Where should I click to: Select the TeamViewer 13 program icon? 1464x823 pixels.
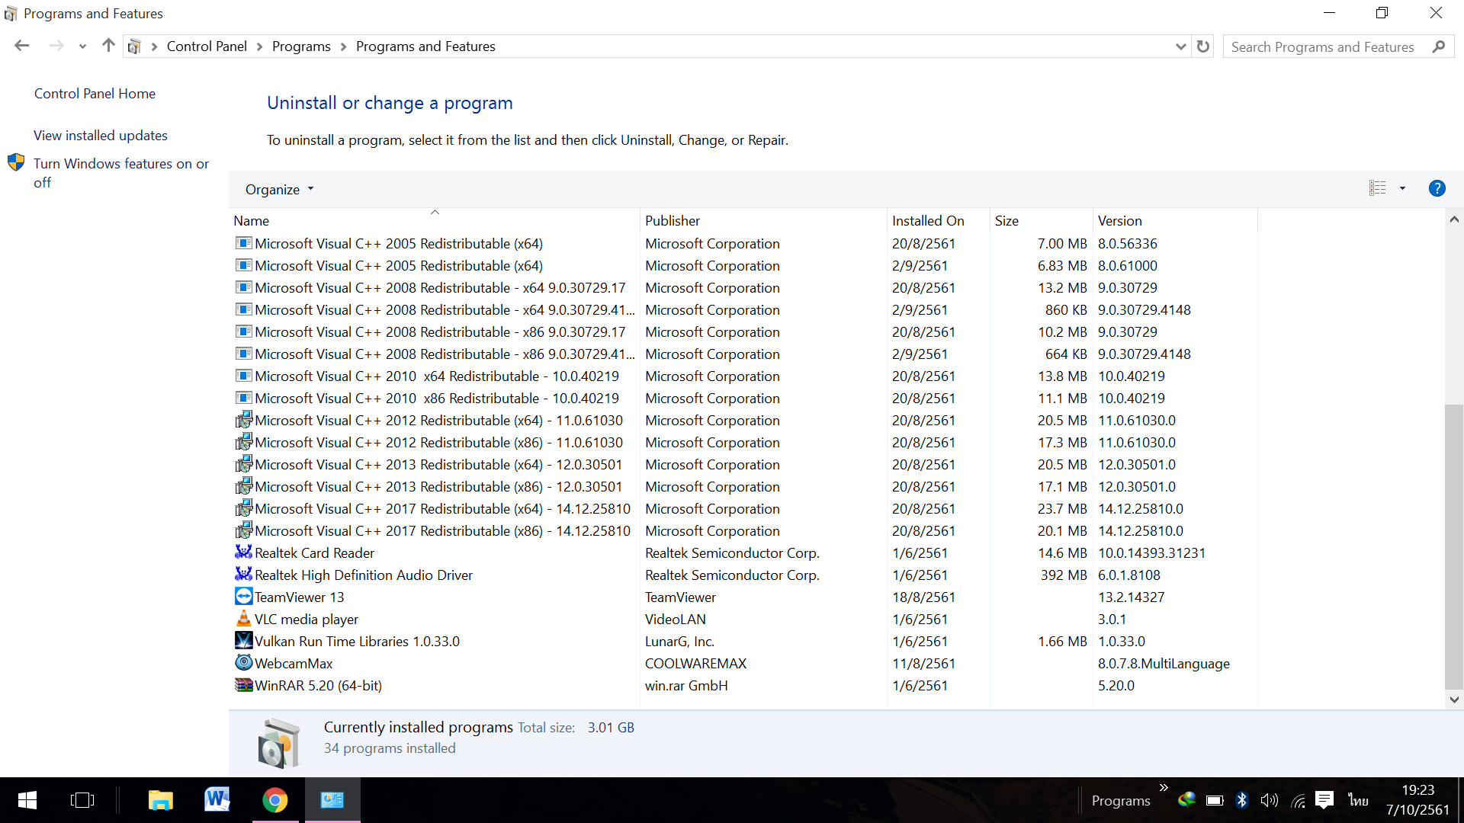point(243,597)
